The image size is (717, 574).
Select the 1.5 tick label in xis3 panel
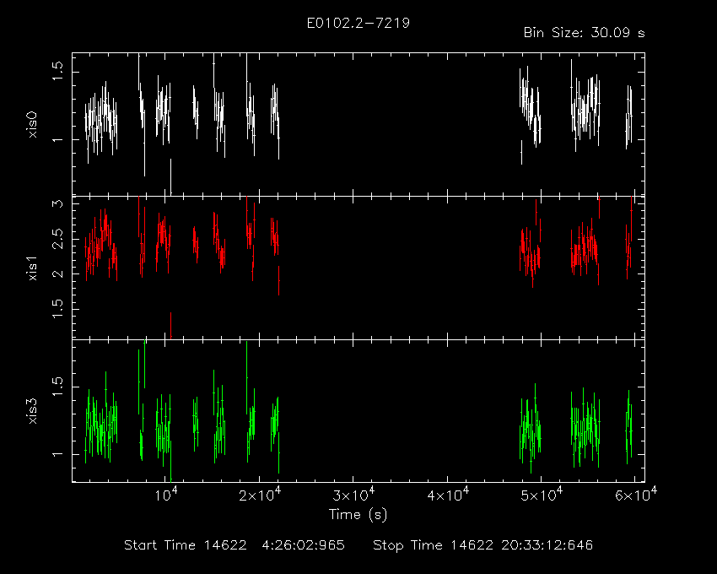pos(57,387)
